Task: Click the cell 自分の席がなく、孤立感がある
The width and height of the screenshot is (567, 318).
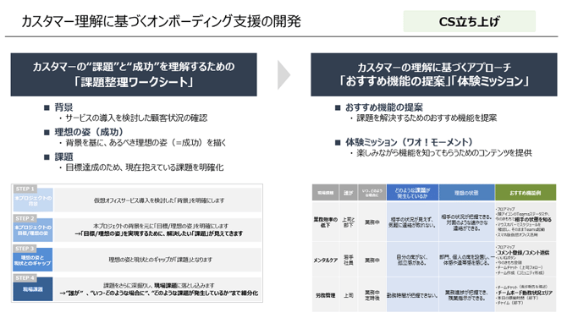Action: (x=412, y=260)
